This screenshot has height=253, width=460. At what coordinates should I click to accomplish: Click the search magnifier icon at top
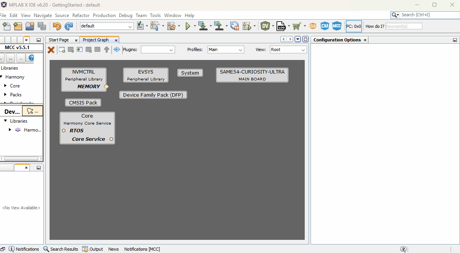[395, 15]
